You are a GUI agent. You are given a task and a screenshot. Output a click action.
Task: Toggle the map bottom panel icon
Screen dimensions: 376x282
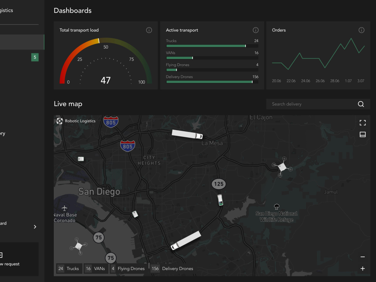[x=362, y=135]
